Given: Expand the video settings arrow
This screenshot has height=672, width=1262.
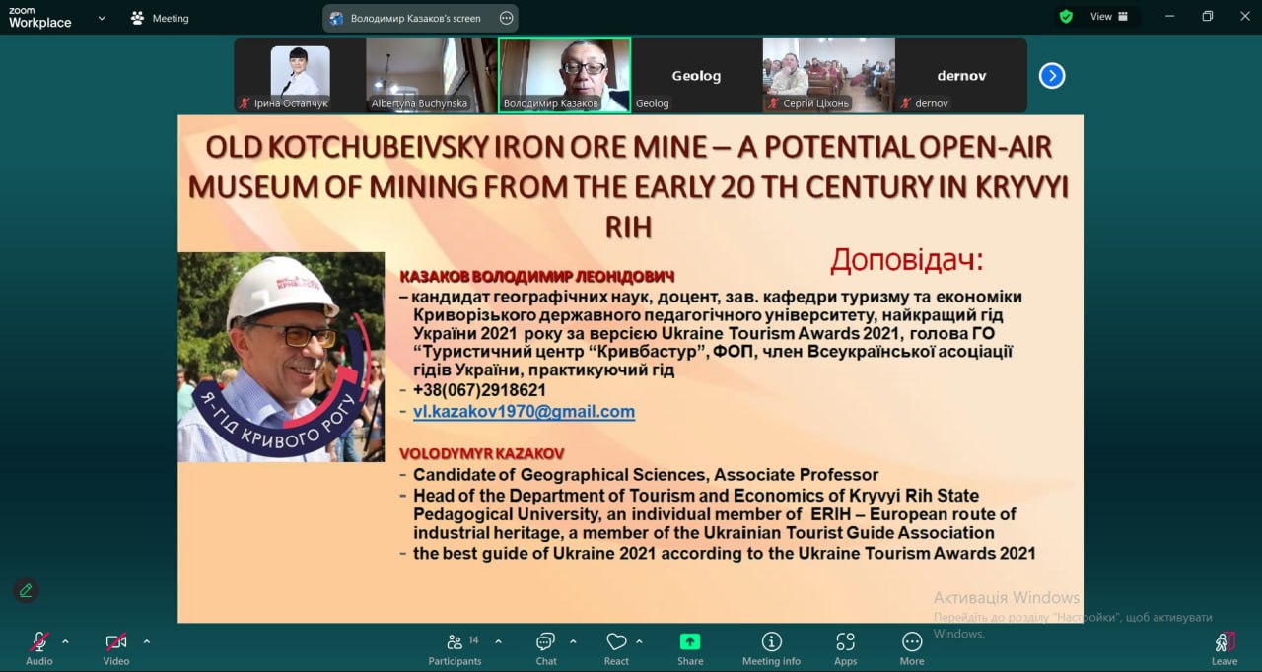Looking at the screenshot, I should point(146,641).
